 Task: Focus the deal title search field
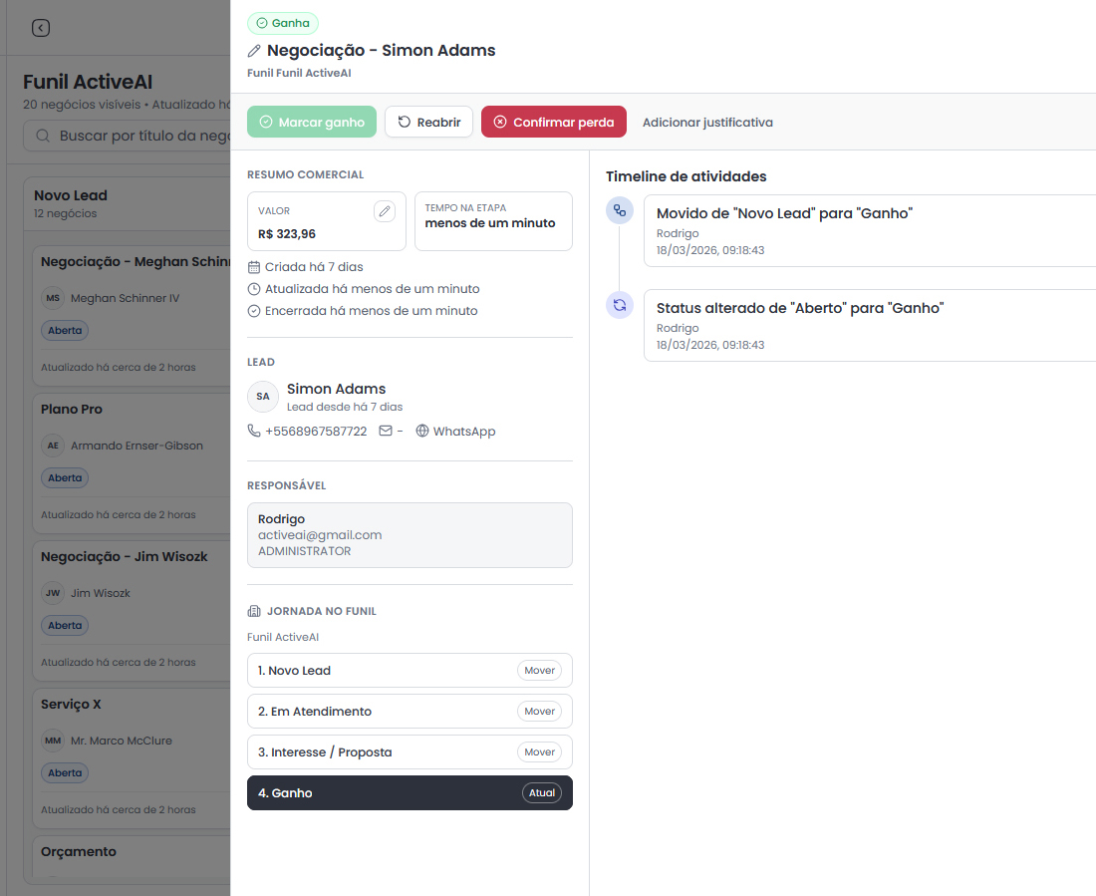point(139,136)
